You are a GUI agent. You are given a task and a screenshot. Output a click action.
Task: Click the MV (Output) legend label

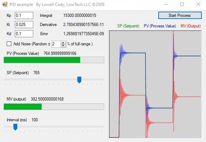pyautogui.click(x=190, y=26)
